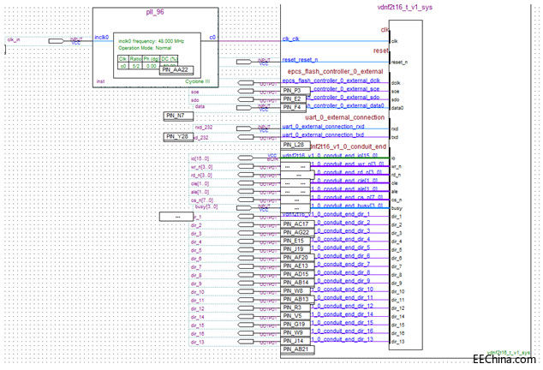Select the clk_in input pin symbol

coord(57,41)
